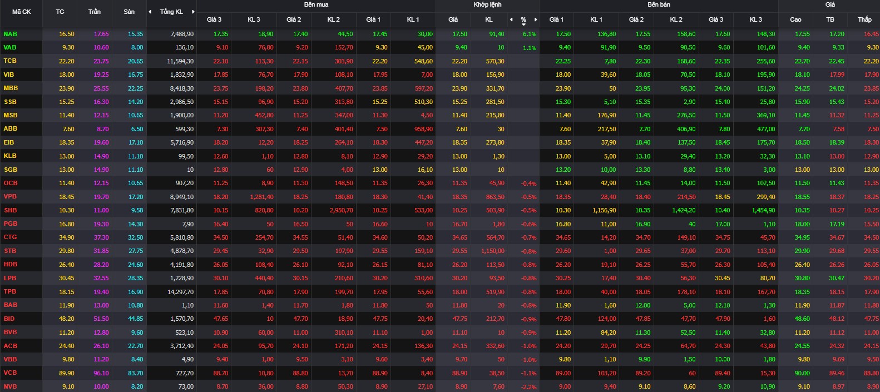Sort by the Sàn column header
The width and height of the screenshot is (880, 392).
pos(129,12)
